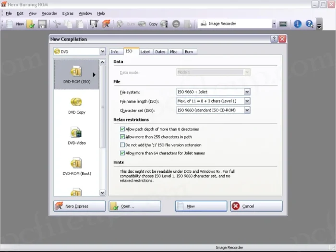Click the Copy documents toolbar icon
Image resolution: width=336 pixels, height=252 pixels.
click(68, 24)
